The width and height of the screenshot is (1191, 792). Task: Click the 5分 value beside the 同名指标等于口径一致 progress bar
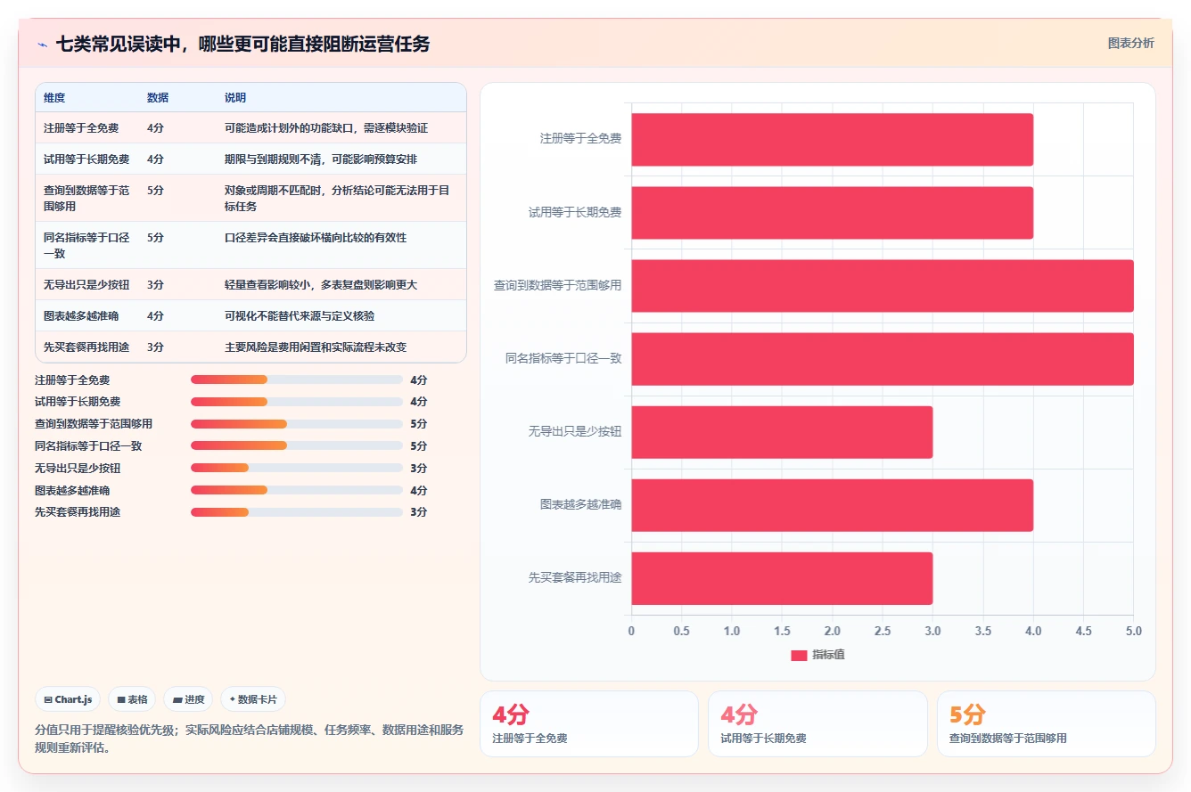click(x=419, y=445)
